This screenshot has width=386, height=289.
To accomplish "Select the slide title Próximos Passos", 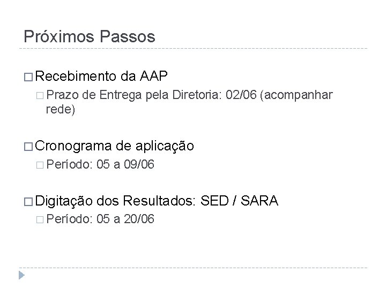I will tap(90, 36).
